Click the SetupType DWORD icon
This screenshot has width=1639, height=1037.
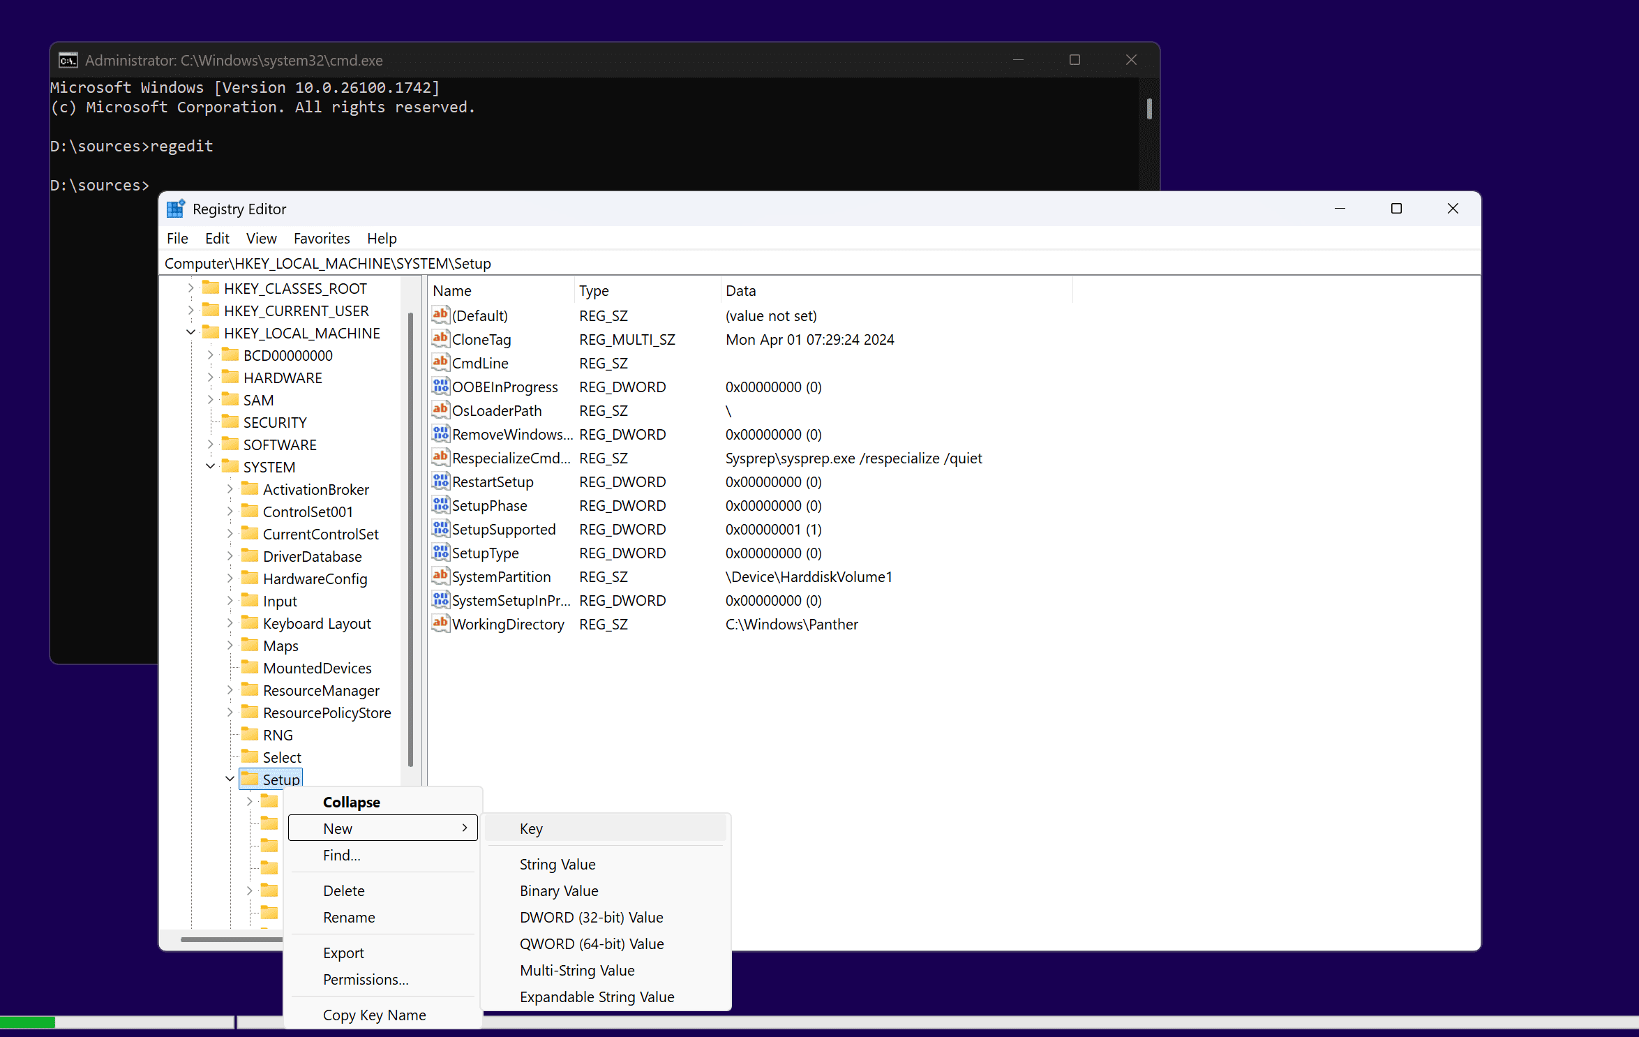point(440,553)
